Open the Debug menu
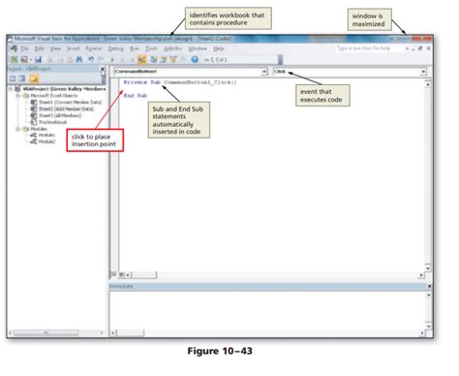 click(116, 48)
